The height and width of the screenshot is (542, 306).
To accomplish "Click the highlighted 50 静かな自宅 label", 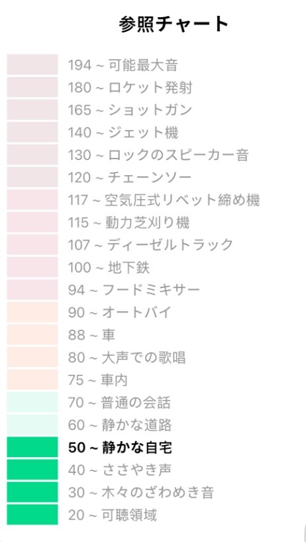I will (120, 447).
